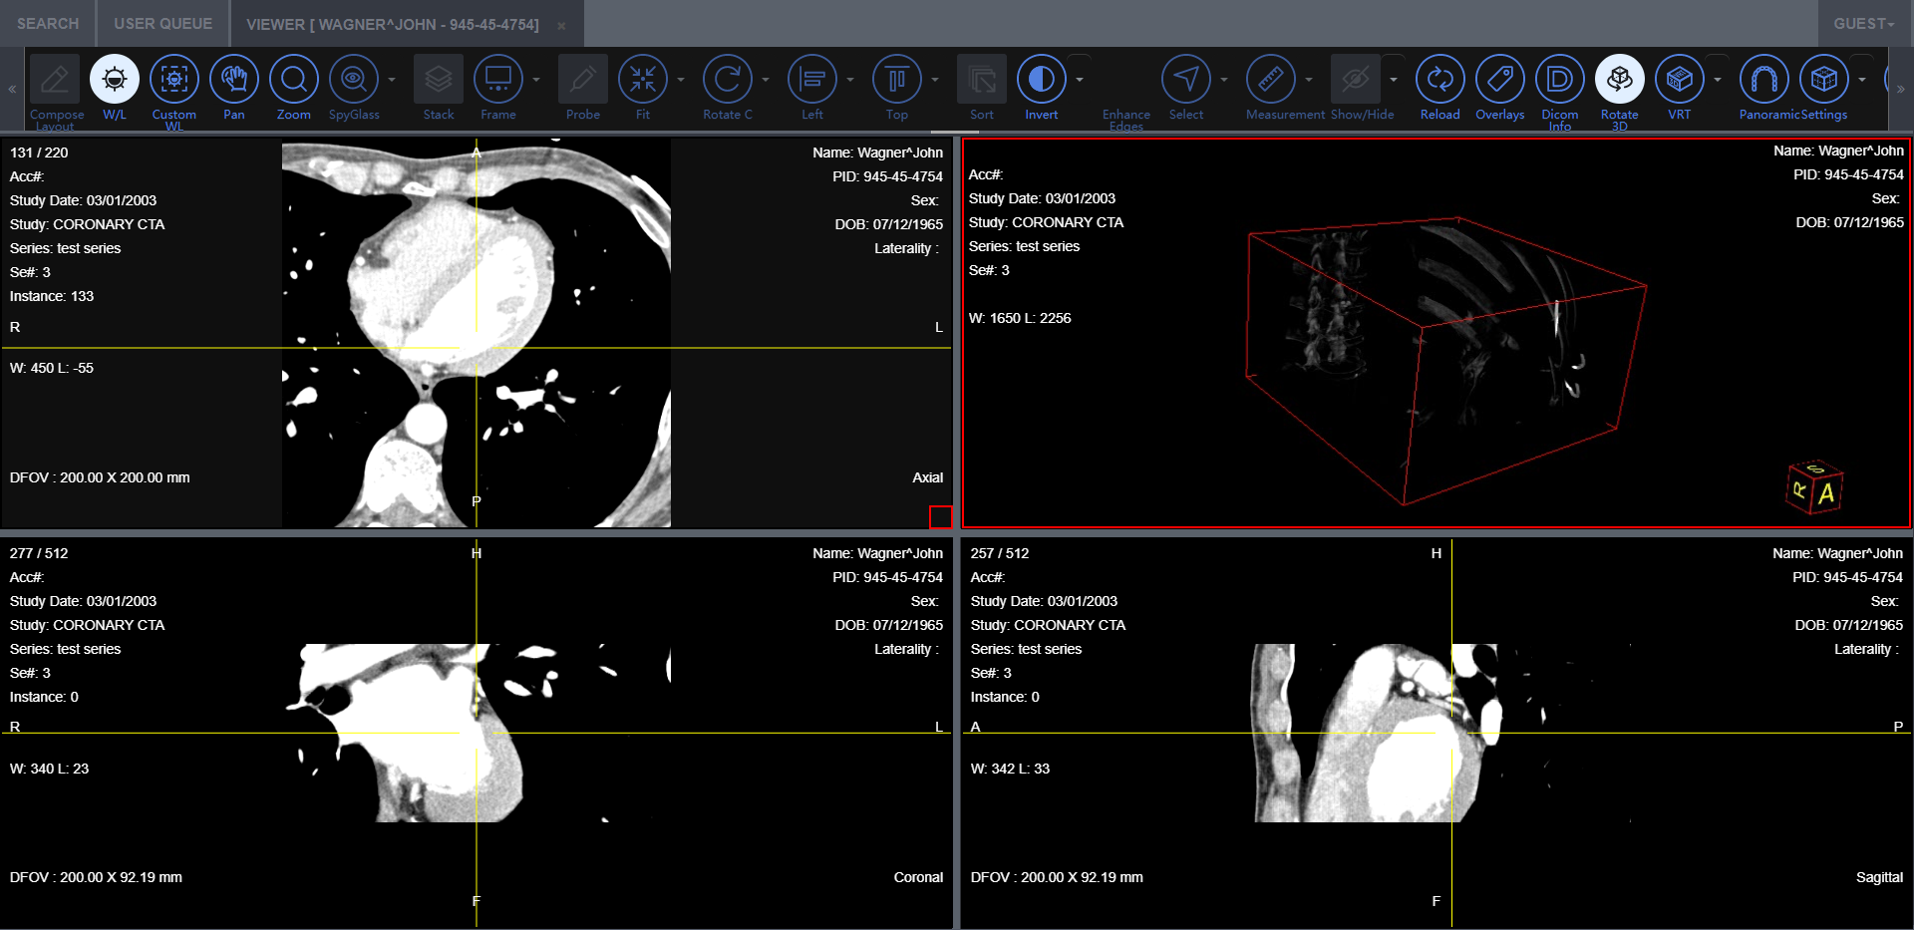Activate the Stack scrolling tool
The width and height of the screenshot is (1914, 930).
[x=438, y=80]
